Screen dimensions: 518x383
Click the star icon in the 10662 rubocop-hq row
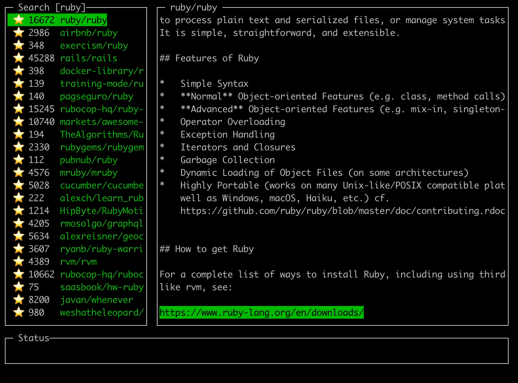18,274
